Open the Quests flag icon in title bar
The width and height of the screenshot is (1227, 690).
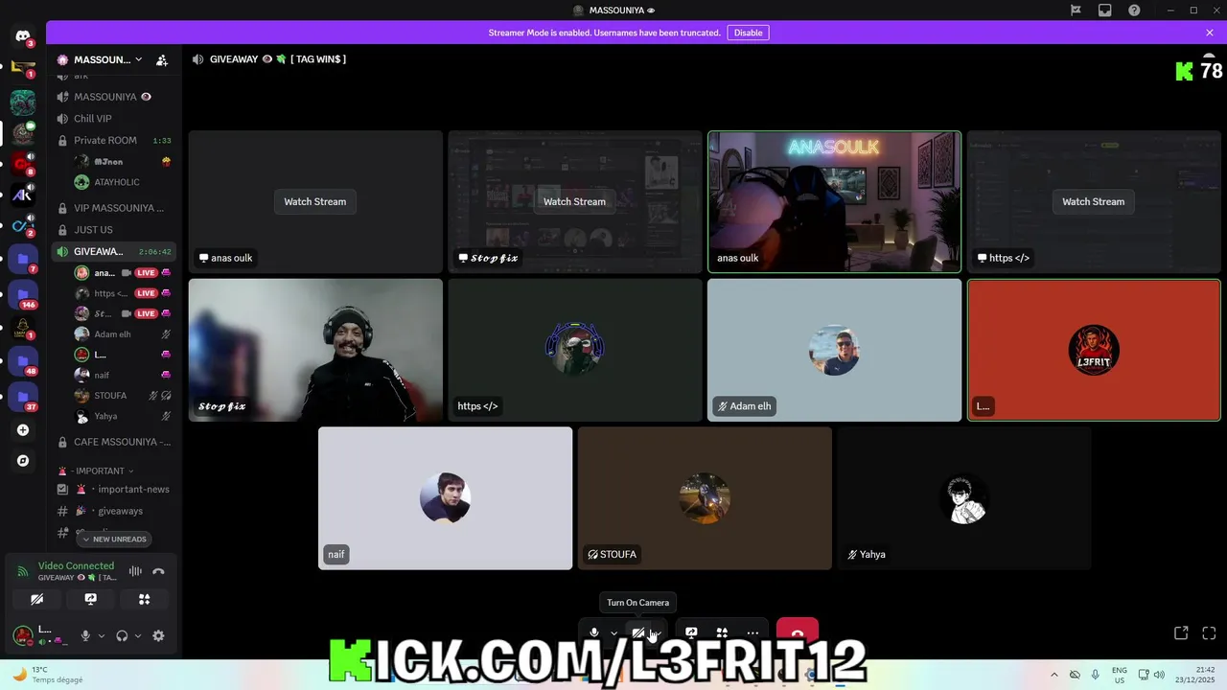(1076, 11)
